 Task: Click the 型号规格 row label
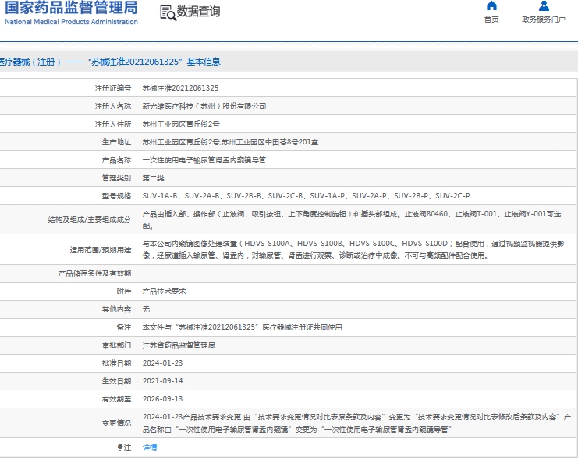(x=116, y=196)
